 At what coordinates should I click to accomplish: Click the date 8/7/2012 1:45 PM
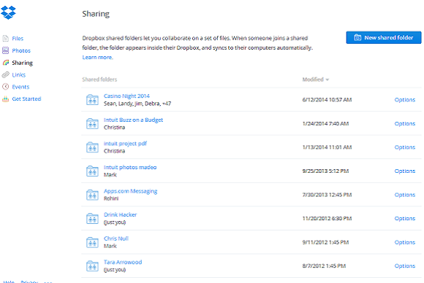point(324,266)
